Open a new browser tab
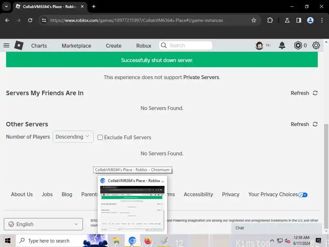 94,6
